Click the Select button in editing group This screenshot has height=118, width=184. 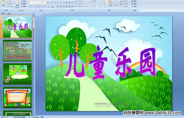click(134, 6)
